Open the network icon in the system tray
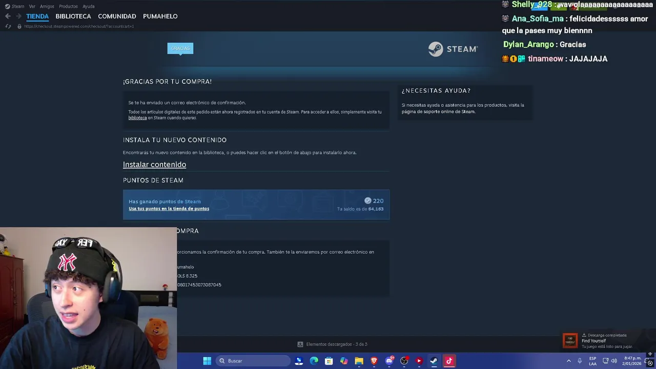Viewport: 656px width, 369px height. [605, 361]
